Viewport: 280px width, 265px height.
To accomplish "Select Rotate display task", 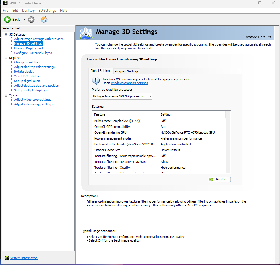I will coord(24,72).
